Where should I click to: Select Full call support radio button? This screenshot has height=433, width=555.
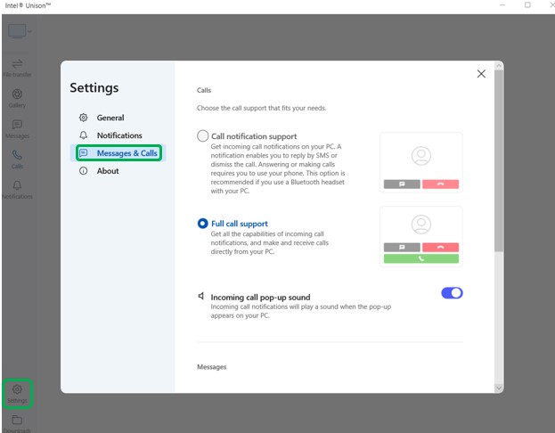click(203, 224)
